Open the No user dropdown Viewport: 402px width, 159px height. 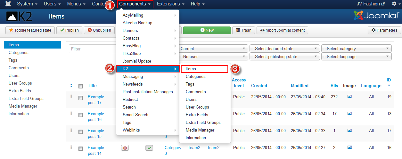click(214, 57)
